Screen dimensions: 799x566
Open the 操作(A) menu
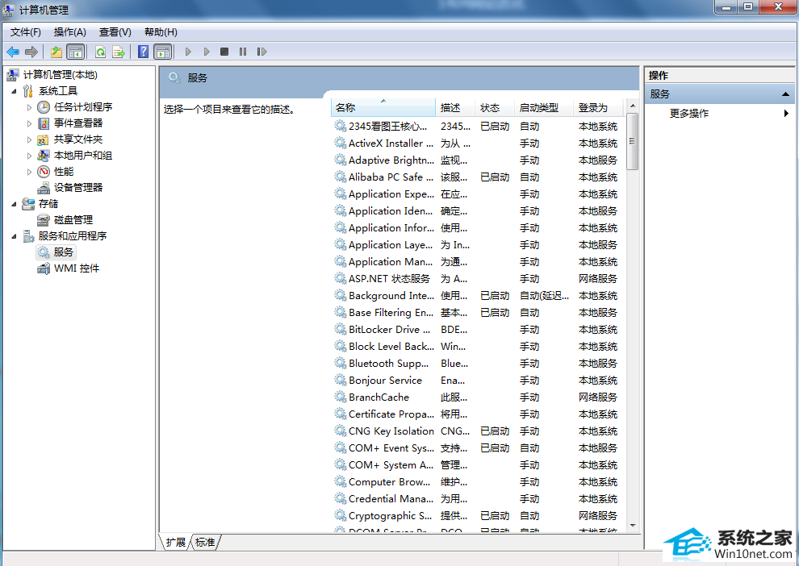(x=69, y=32)
